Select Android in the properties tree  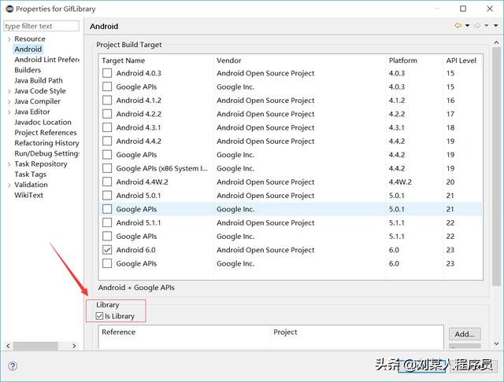click(28, 49)
